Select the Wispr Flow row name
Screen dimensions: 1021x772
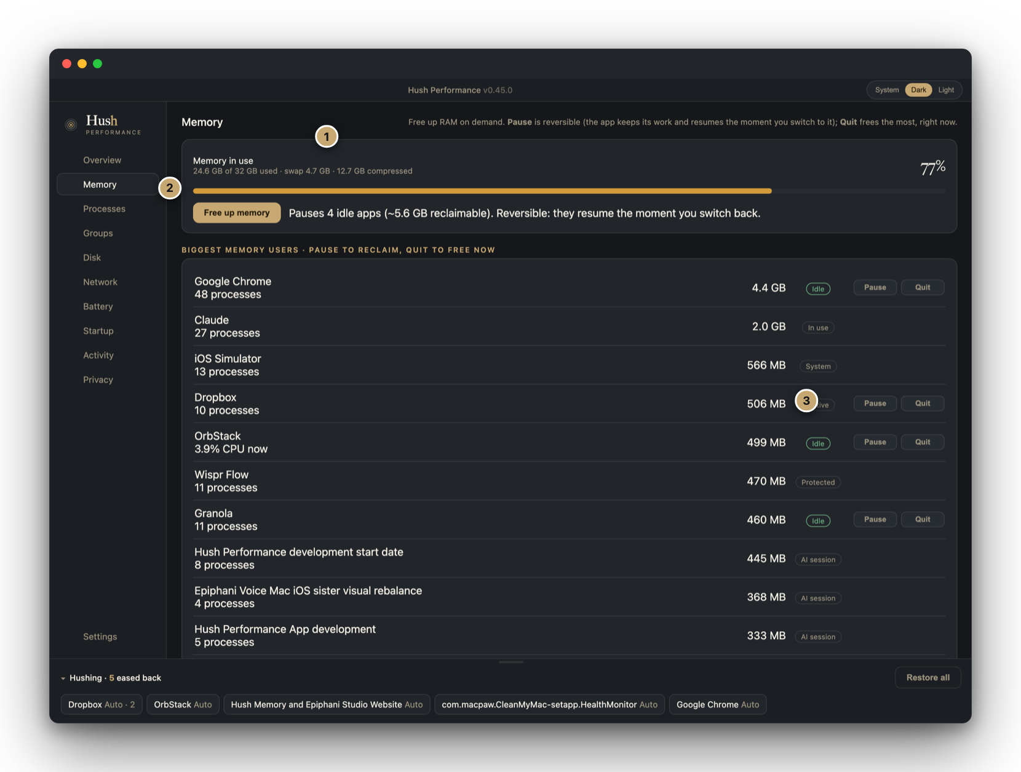pyautogui.click(x=221, y=475)
